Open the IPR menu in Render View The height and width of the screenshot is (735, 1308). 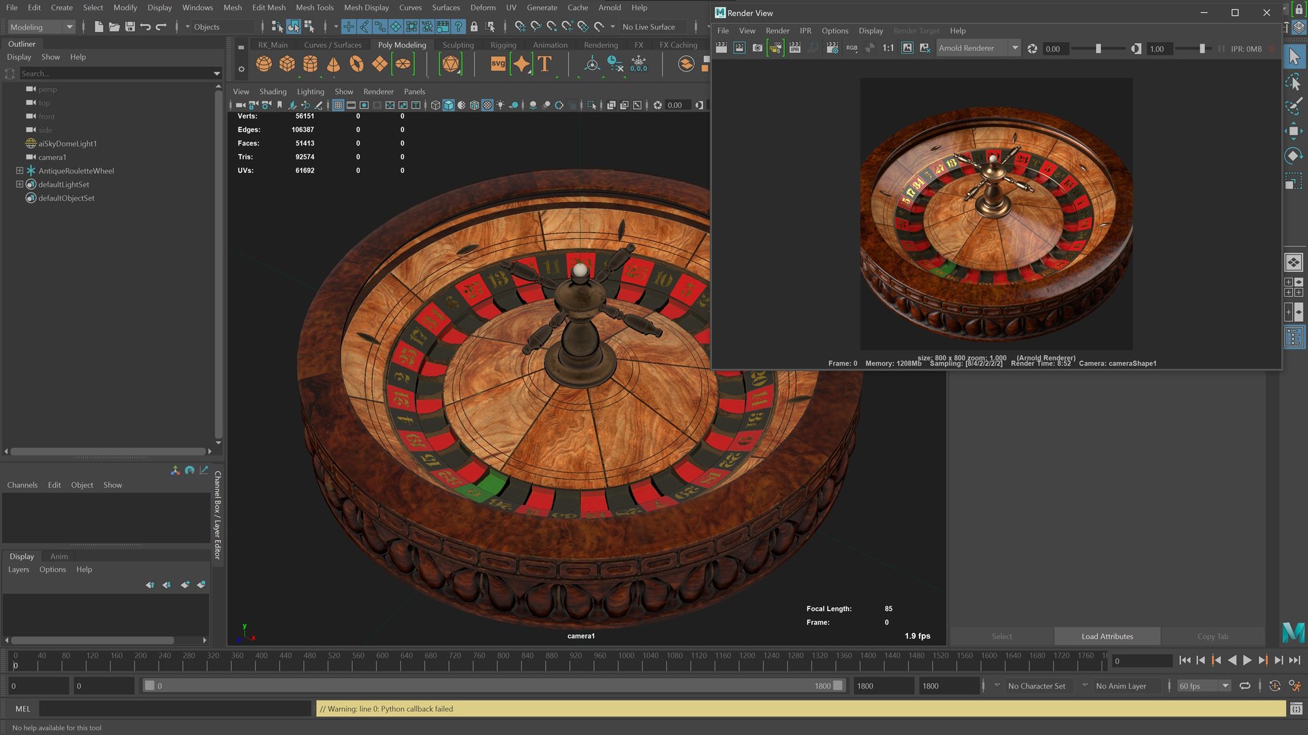tap(805, 31)
